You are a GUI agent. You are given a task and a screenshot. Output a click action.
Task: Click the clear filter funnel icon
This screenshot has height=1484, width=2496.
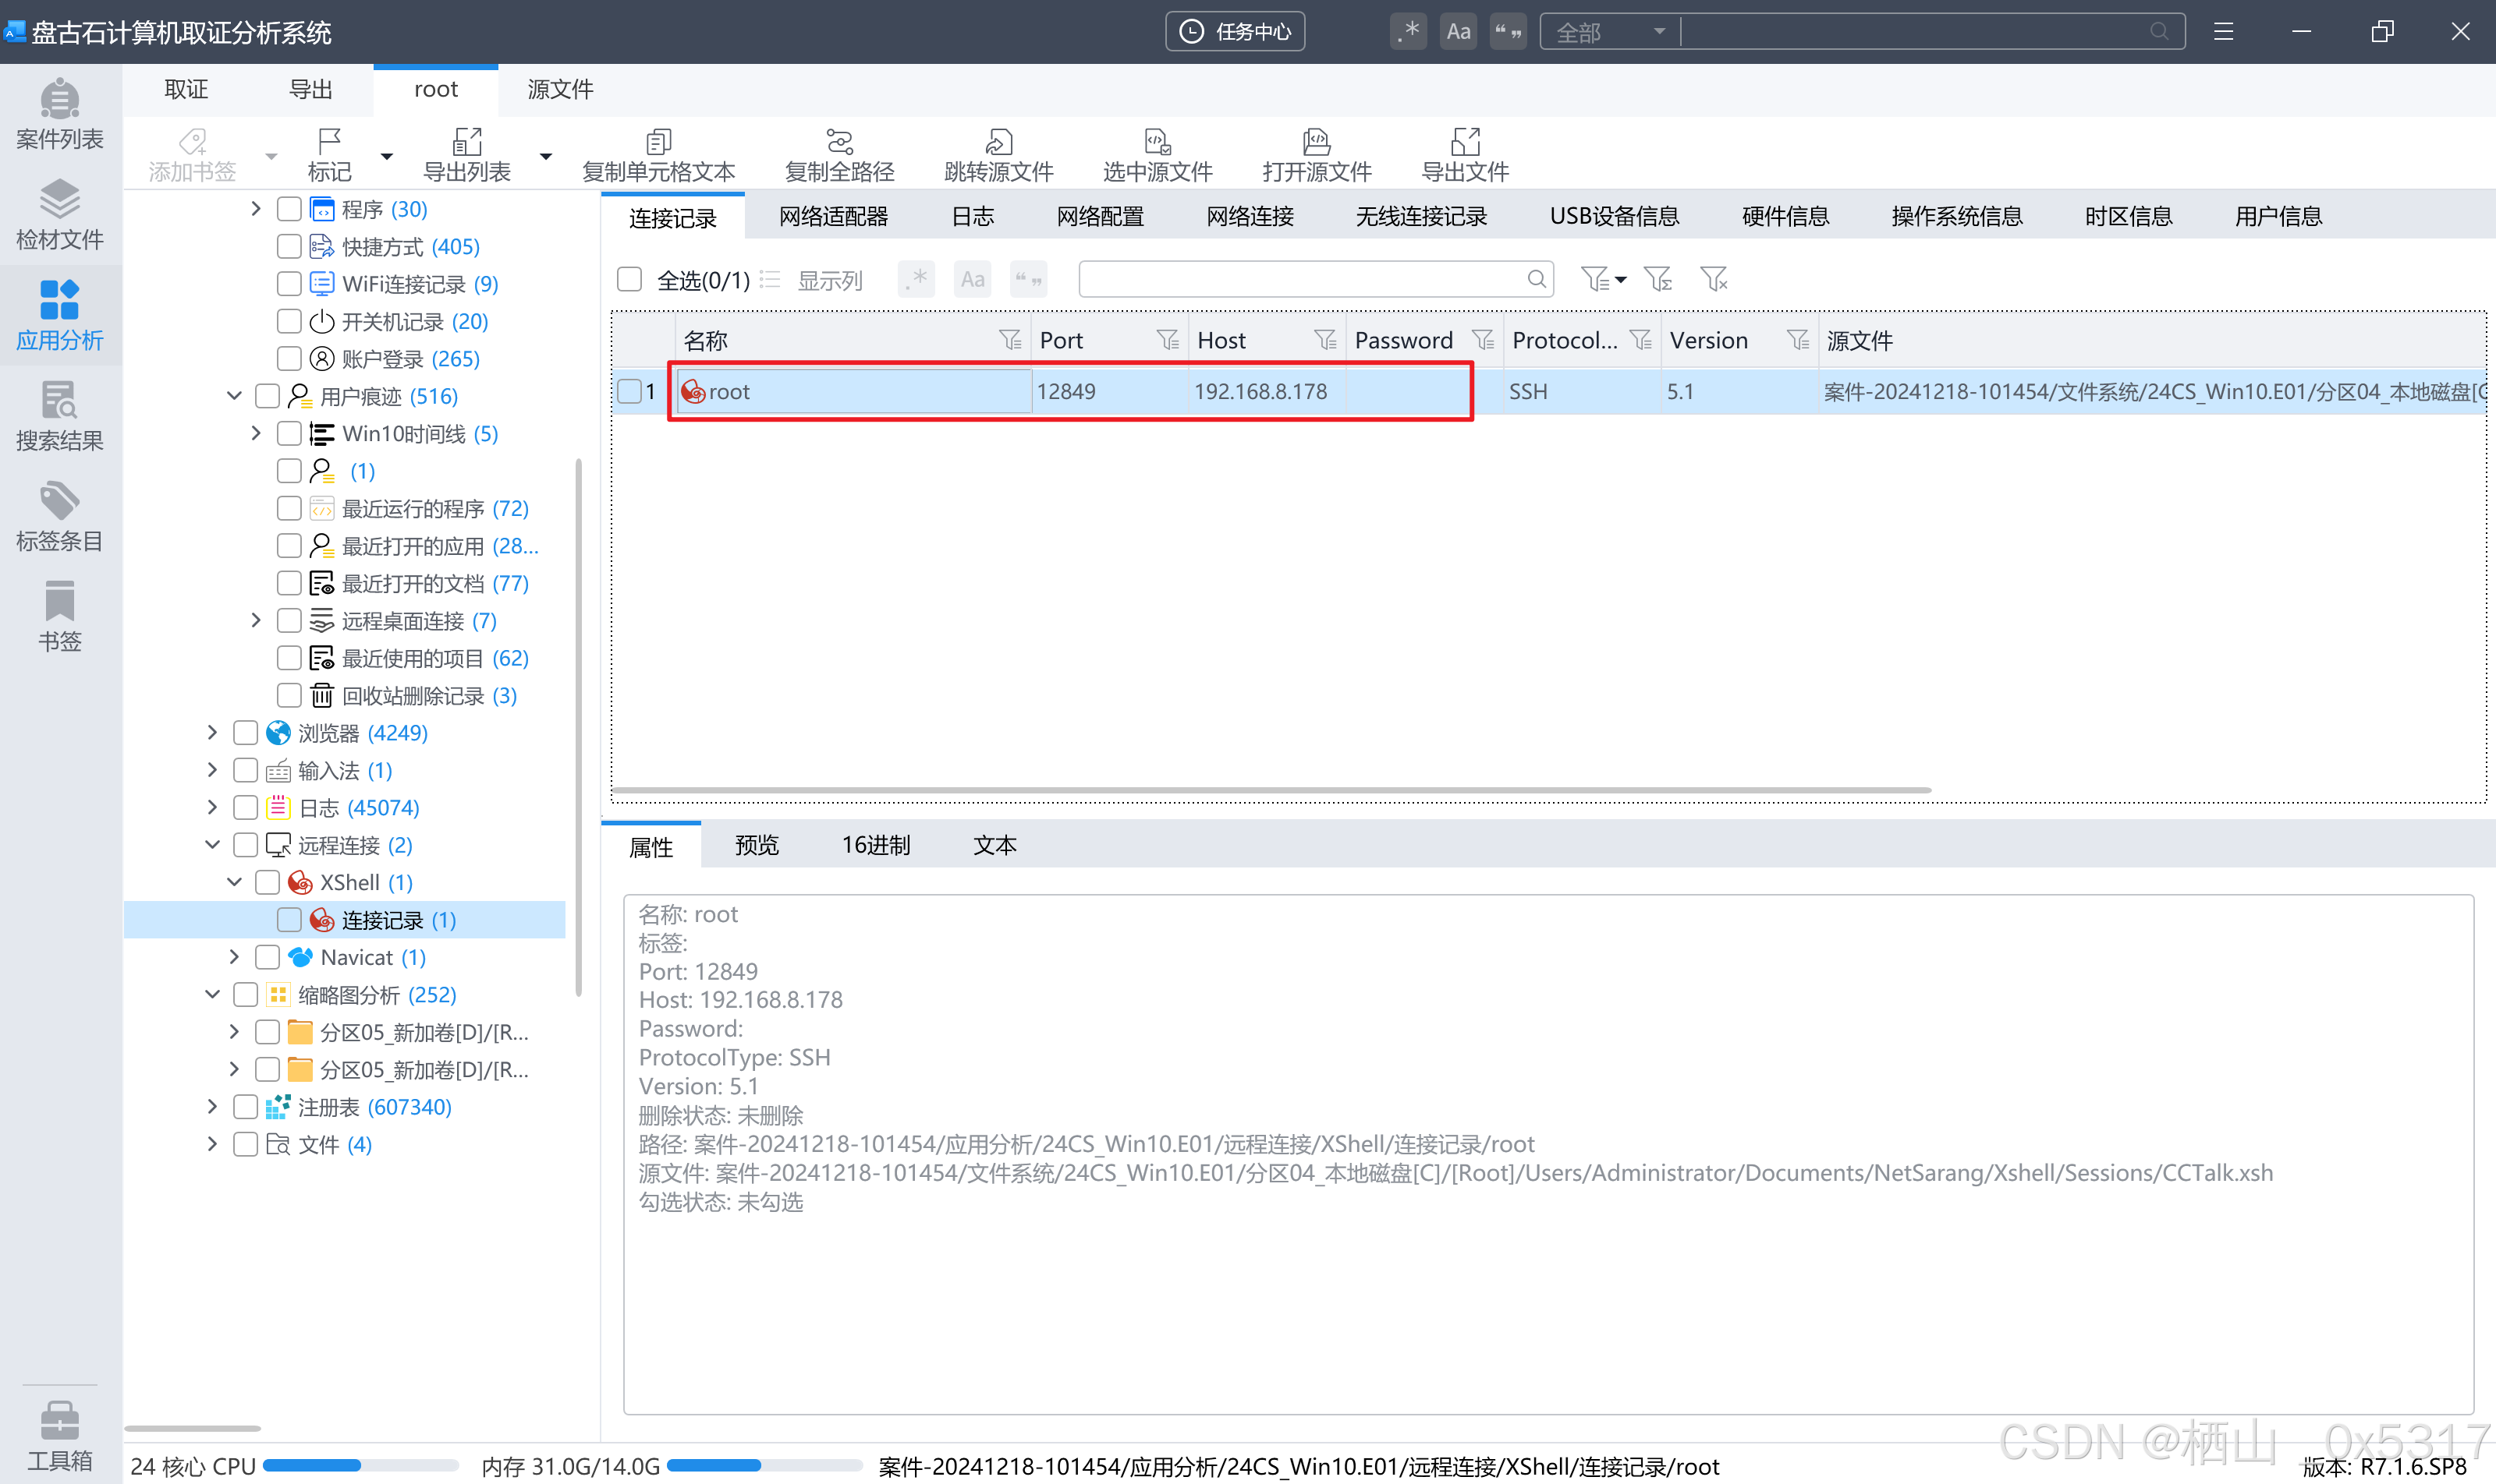point(1714,279)
